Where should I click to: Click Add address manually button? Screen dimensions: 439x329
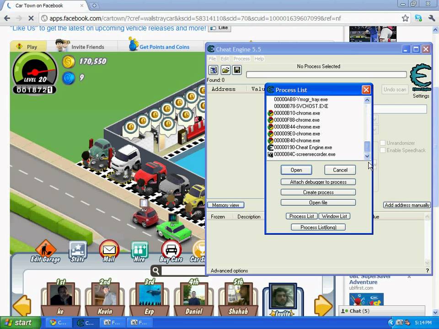point(407,205)
